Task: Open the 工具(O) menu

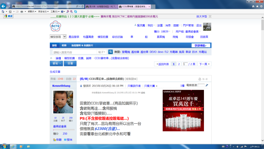Action: [x=55, y=11]
